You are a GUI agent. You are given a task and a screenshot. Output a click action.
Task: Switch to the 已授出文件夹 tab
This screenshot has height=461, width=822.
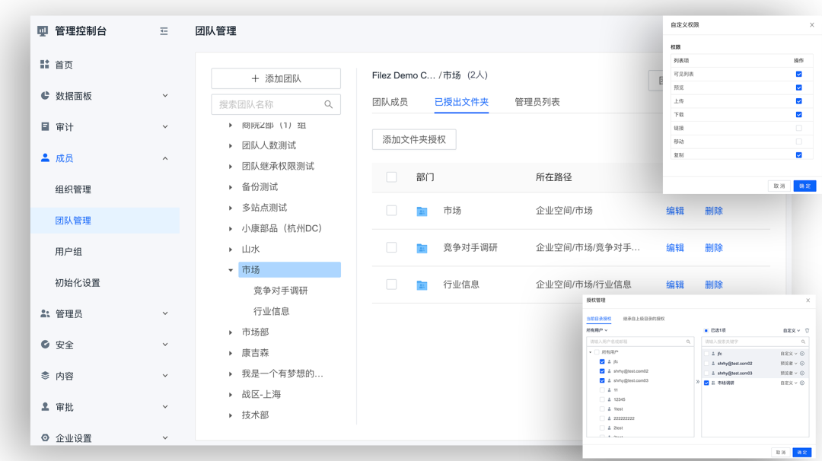(x=461, y=102)
